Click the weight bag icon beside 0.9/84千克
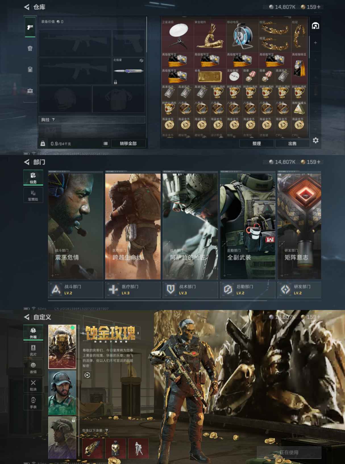 (43, 144)
